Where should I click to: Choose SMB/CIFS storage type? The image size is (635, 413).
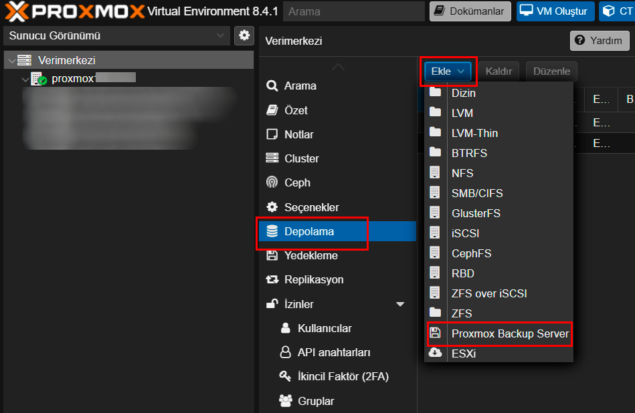point(477,193)
